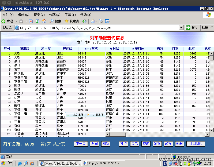Click 辆数 column header

click(x=160, y=49)
